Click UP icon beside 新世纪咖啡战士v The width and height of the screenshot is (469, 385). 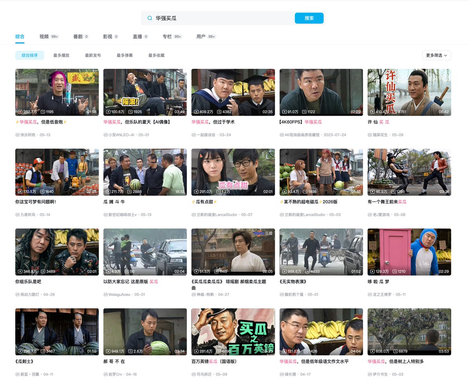(x=106, y=215)
